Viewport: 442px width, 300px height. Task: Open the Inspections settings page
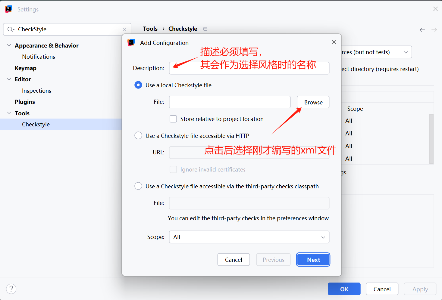36,91
